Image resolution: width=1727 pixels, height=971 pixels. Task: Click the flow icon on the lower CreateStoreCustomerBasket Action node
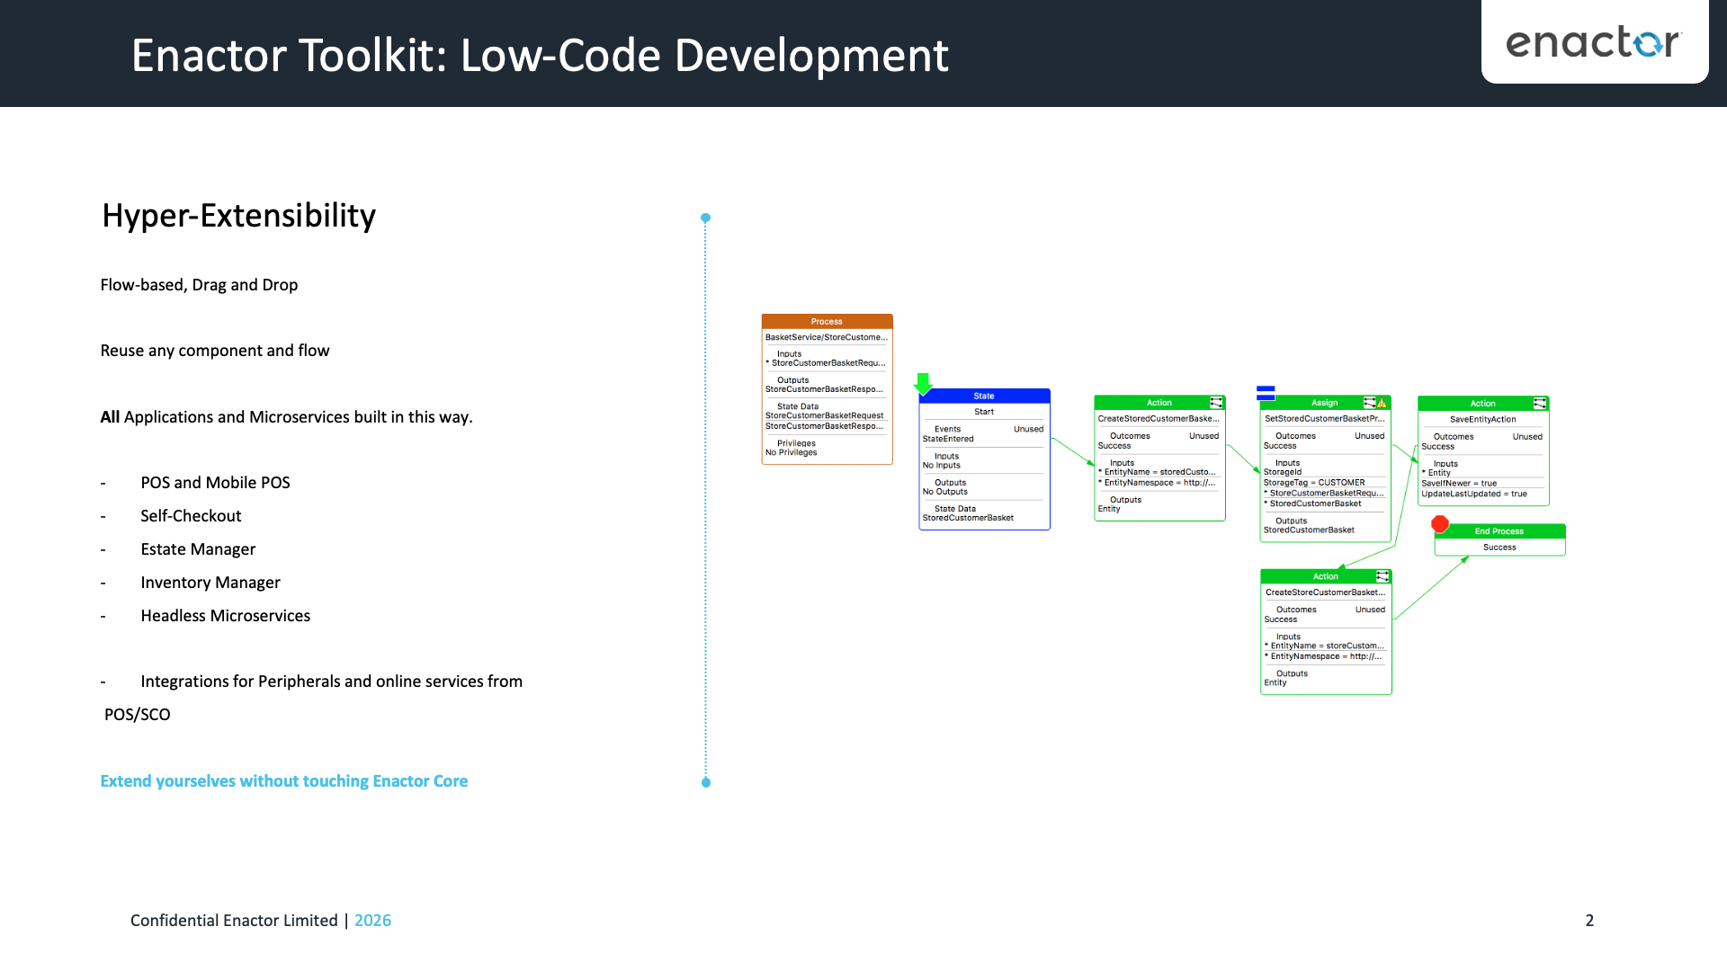pos(1383,576)
